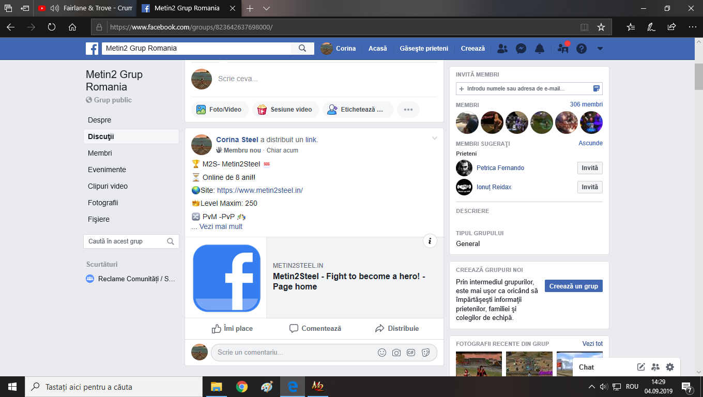The image size is (703, 397).
Task: Invite Petrica Fernando with Invită button
Action: (590, 168)
